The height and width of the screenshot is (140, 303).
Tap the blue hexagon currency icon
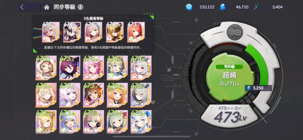coord(189,7)
